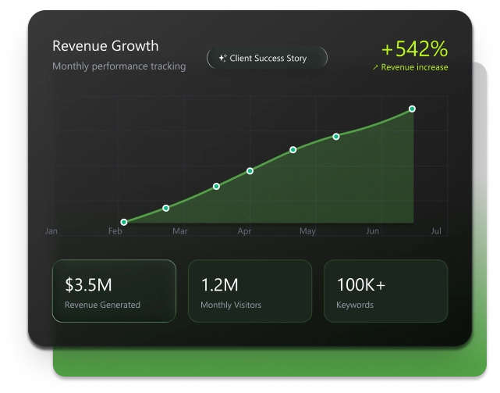Viewport: 500px width, 393px height.
Task: Click the Feb axis label
Action: (115, 231)
